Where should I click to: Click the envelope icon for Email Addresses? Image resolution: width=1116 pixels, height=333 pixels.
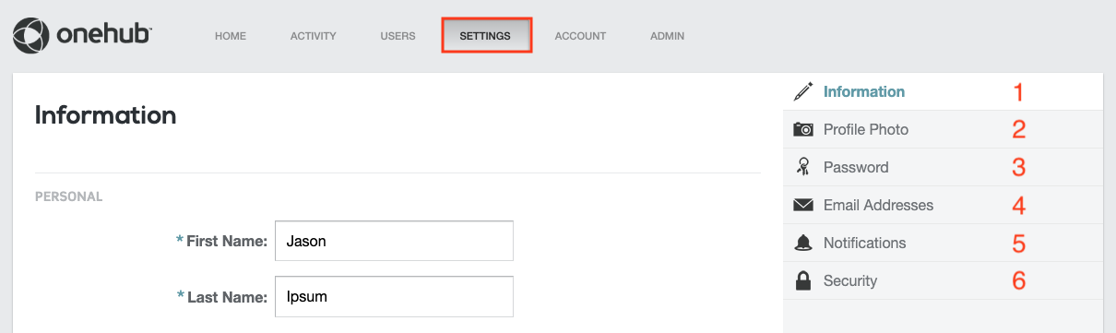coord(803,205)
